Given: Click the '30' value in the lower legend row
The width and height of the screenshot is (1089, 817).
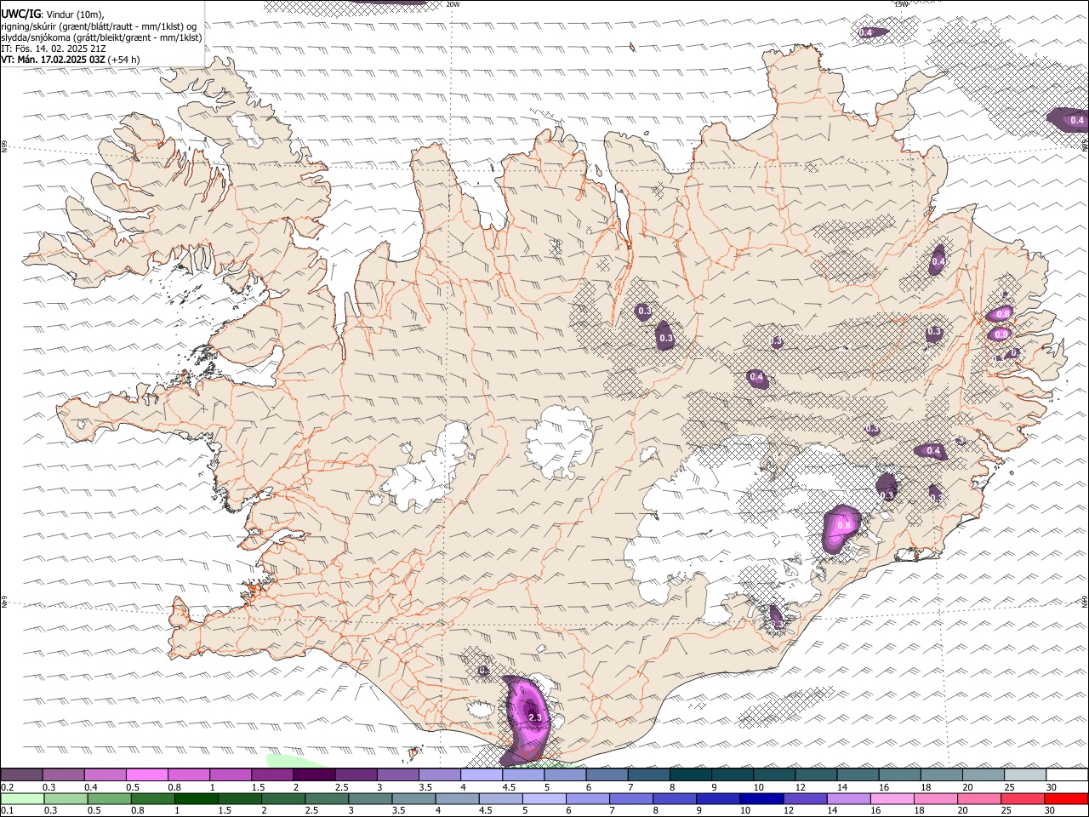Looking at the screenshot, I should [x=1050, y=811].
